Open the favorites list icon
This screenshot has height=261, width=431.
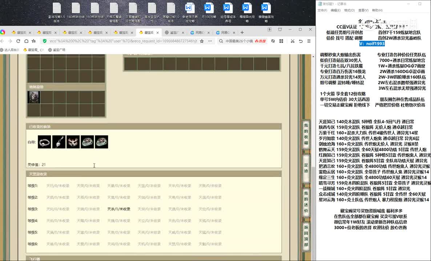[34, 41]
